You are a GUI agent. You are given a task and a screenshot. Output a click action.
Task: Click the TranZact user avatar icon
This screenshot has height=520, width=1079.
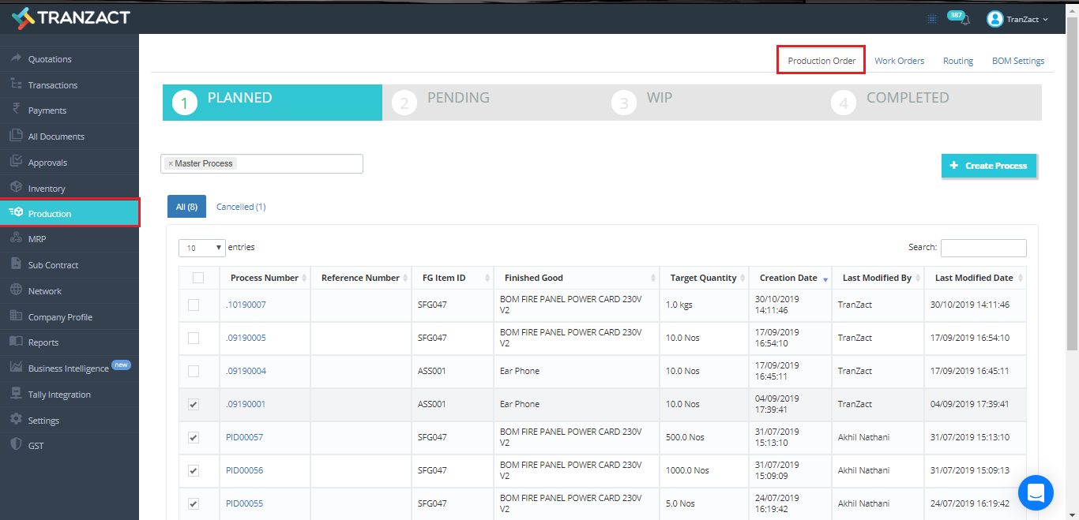(x=994, y=19)
